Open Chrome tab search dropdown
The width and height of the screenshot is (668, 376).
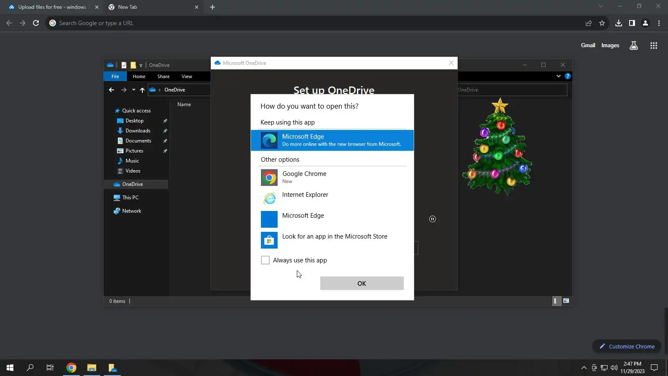coord(600,6)
